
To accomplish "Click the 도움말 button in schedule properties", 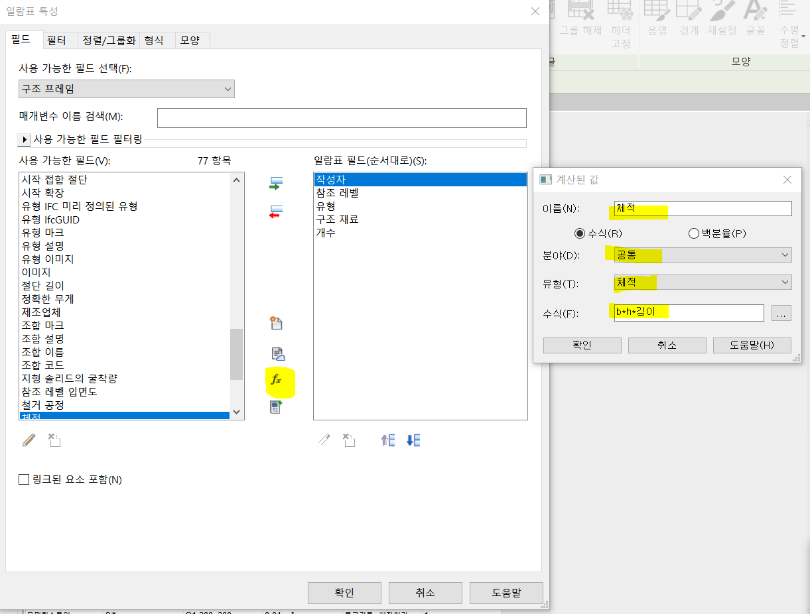I will coord(506,593).
